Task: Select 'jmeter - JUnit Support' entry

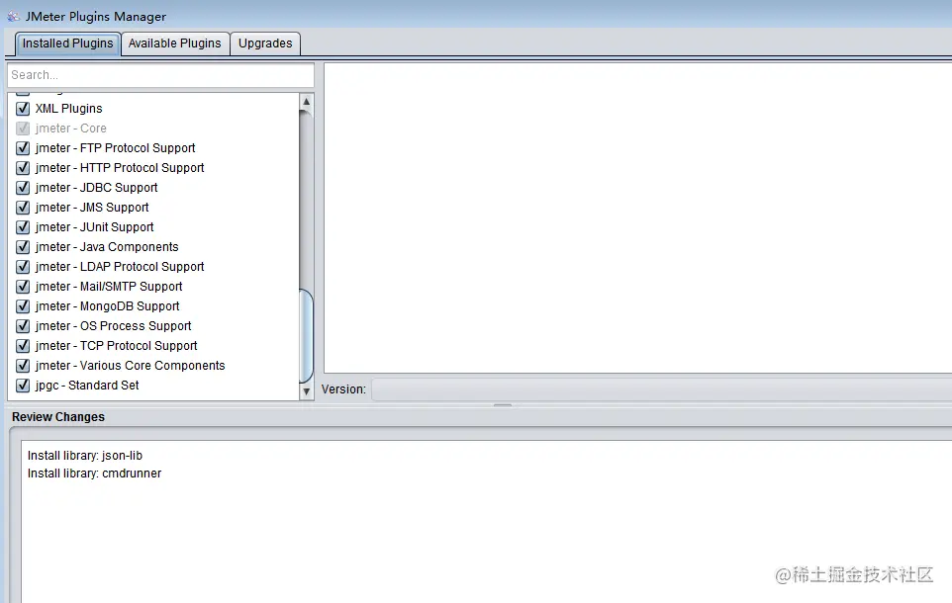Action: 94,227
